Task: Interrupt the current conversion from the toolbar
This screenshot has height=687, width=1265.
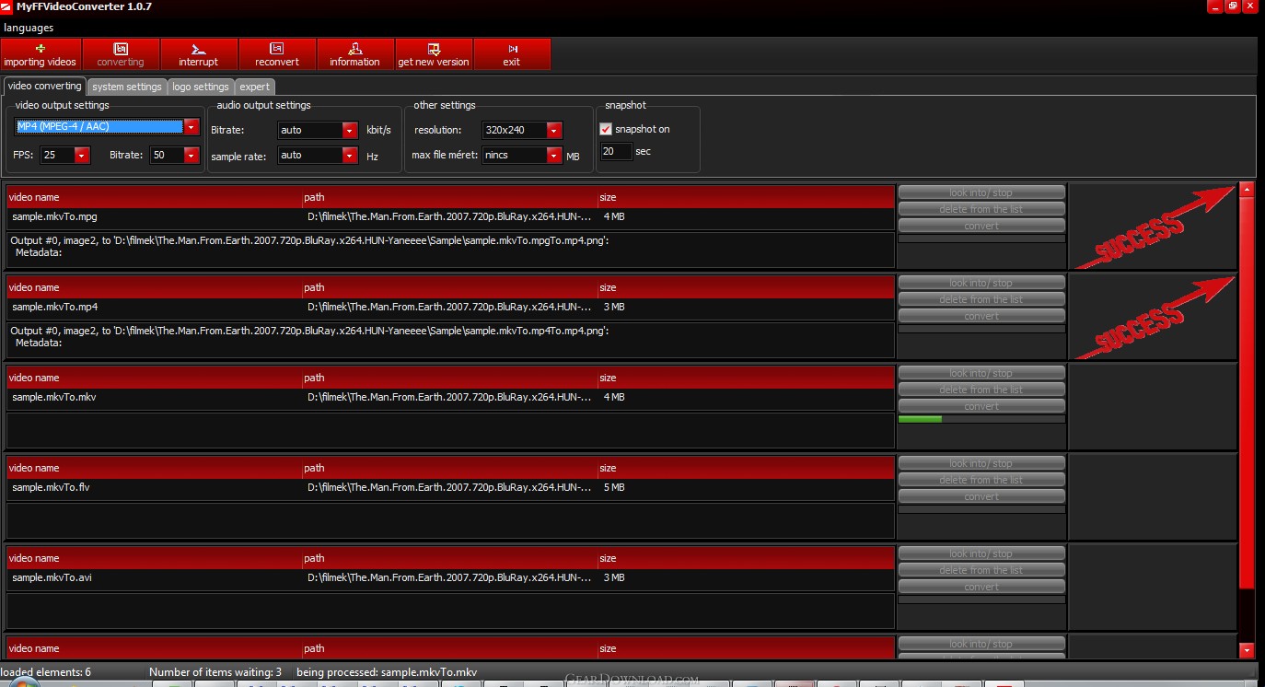Action: click(x=199, y=54)
